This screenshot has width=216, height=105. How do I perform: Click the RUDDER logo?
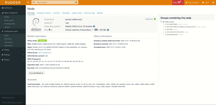click(x=13, y=2)
